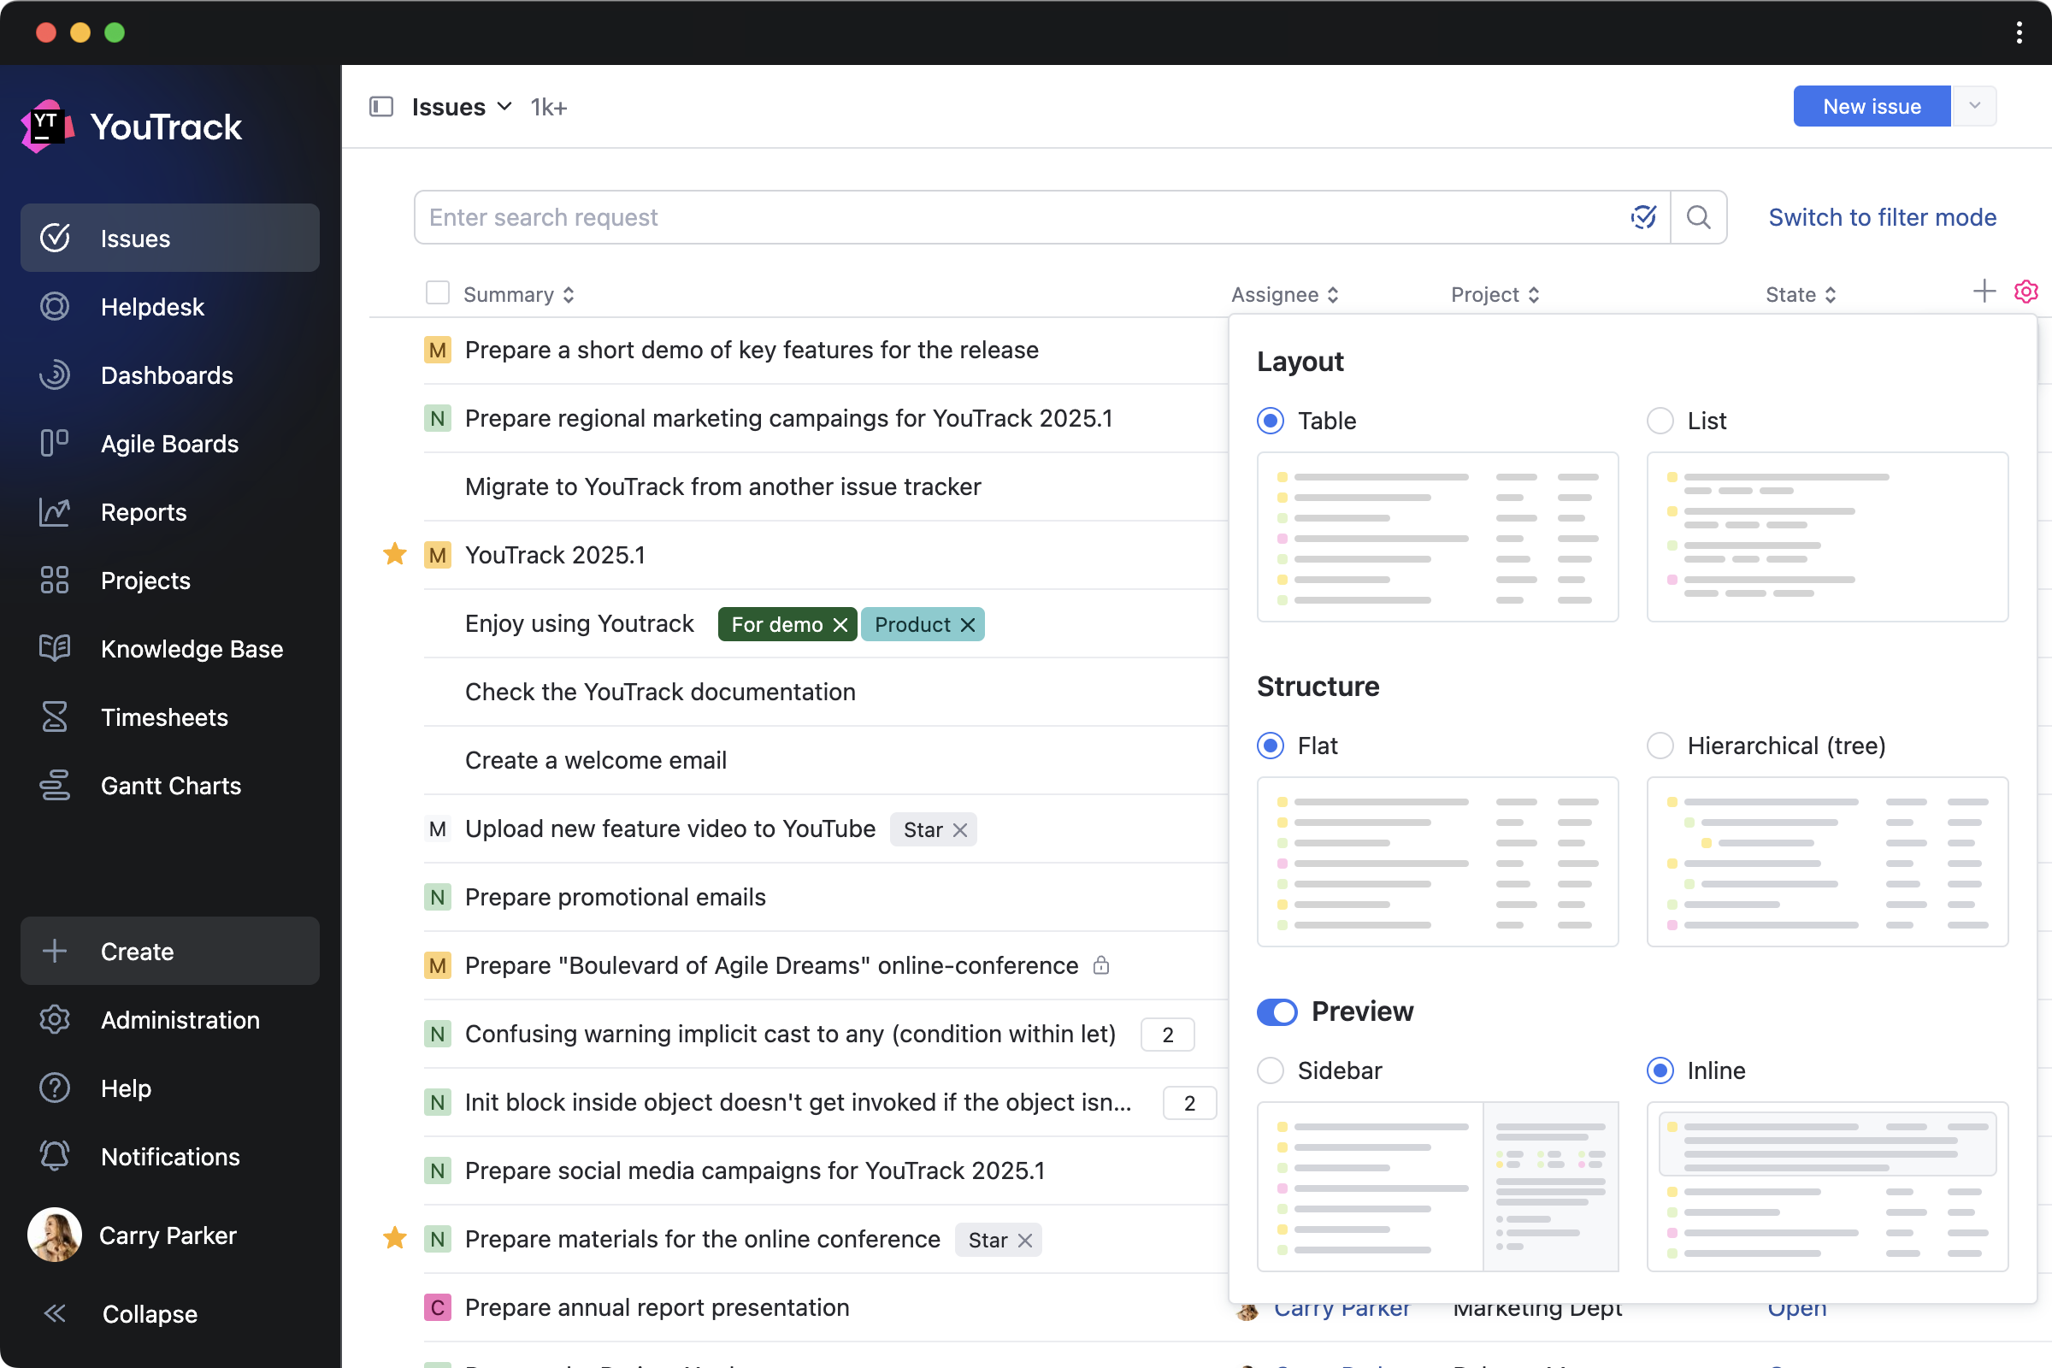Expand the Issues dropdown menu
This screenshot has width=2052, height=1368.
tap(505, 107)
